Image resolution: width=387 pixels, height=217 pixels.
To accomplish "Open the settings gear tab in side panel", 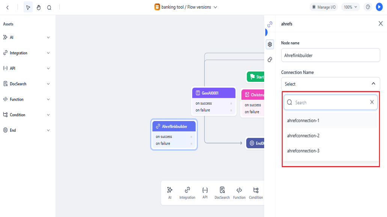I will (x=270, y=44).
